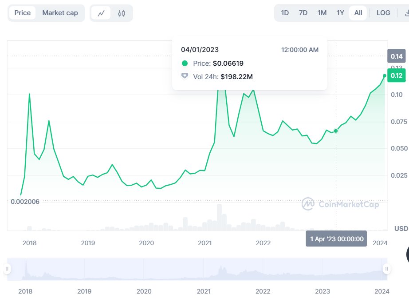Choose the 7D time range

tap(303, 13)
